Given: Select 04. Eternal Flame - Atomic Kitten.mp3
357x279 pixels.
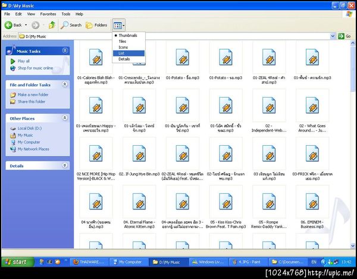Looking at the screenshot, I should tap(139, 202).
